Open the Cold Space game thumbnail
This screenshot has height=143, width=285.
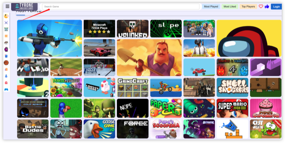click(x=33, y=108)
